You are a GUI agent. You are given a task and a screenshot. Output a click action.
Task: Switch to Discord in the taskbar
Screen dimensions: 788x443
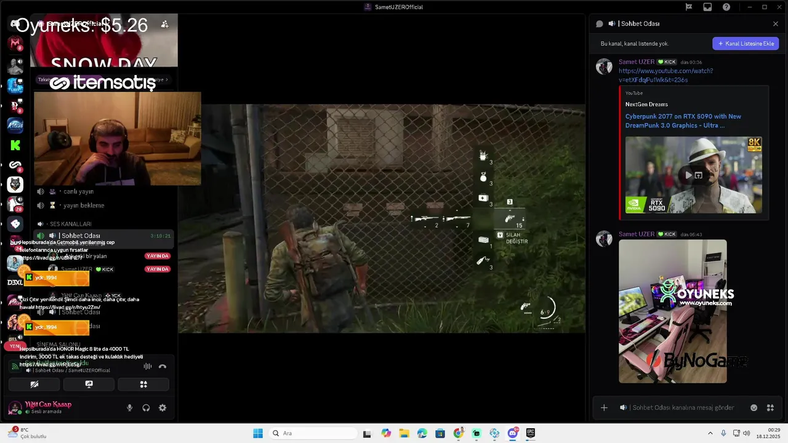coord(512,433)
